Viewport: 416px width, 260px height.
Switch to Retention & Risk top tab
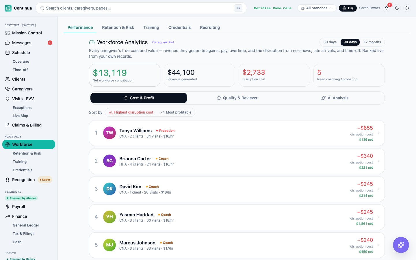click(x=118, y=27)
